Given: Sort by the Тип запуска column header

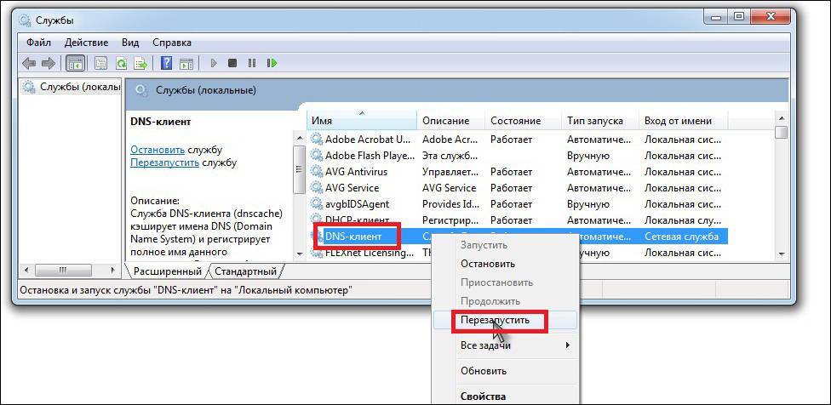Looking at the screenshot, I should (594, 121).
